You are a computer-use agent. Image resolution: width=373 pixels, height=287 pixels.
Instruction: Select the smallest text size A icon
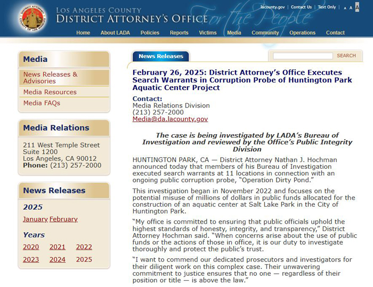pos(345,8)
